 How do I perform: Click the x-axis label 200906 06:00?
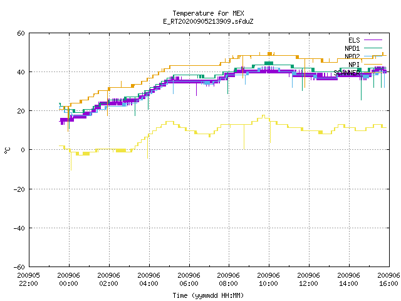[189, 280]
